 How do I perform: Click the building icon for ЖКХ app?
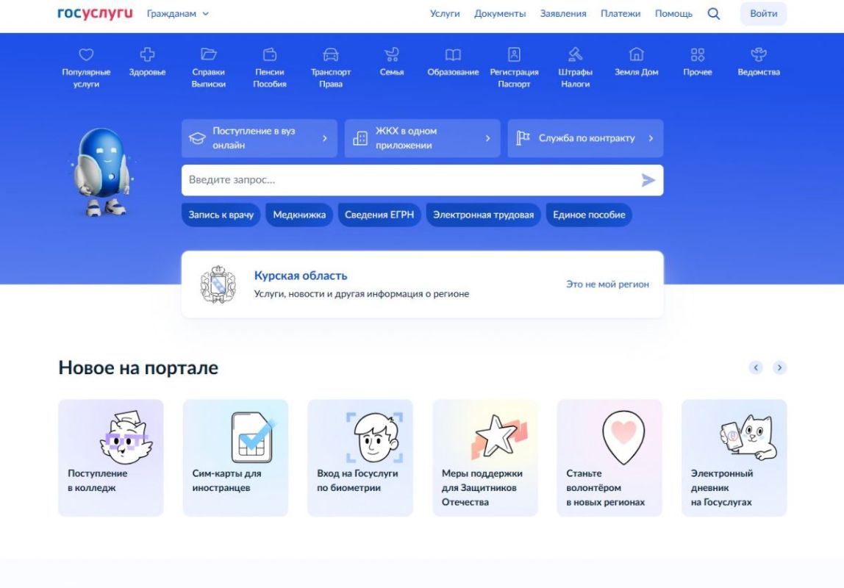click(360, 138)
